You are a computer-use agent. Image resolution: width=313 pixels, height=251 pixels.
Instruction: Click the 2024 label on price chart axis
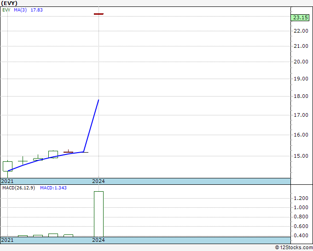click(x=99, y=181)
